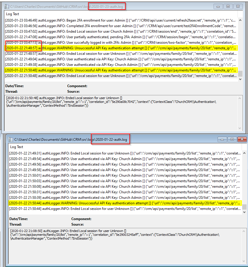The height and width of the screenshot is (267, 248).
Task: Select the 03:47:02 'Ended Local session for user Church Admin' row
Action: (121, 31)
